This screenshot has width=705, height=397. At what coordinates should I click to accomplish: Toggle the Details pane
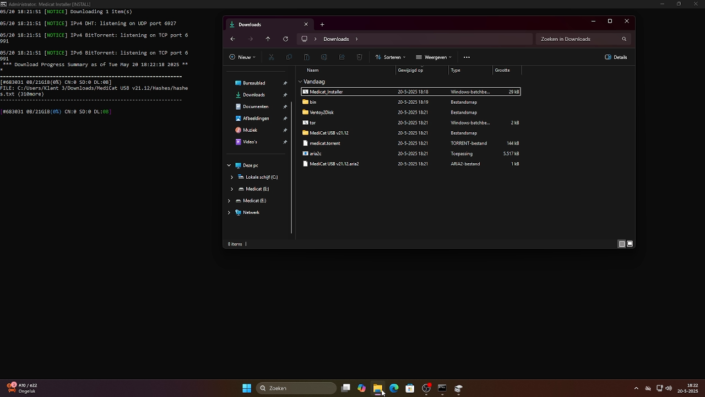(x=616, y=57)
